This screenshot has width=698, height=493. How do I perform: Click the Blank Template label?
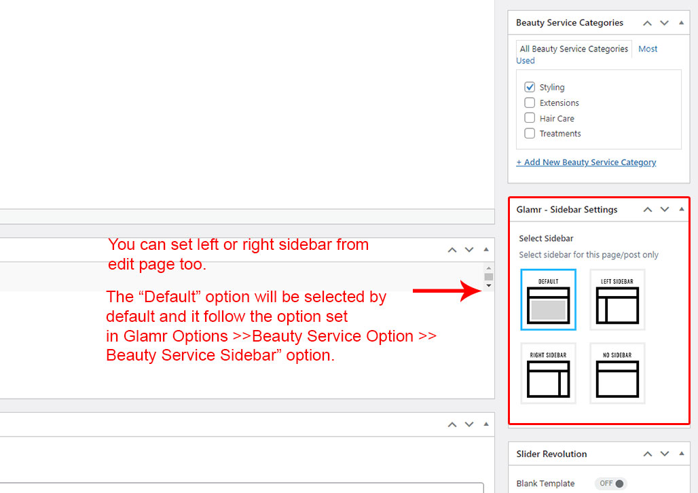tap(545, 483)
